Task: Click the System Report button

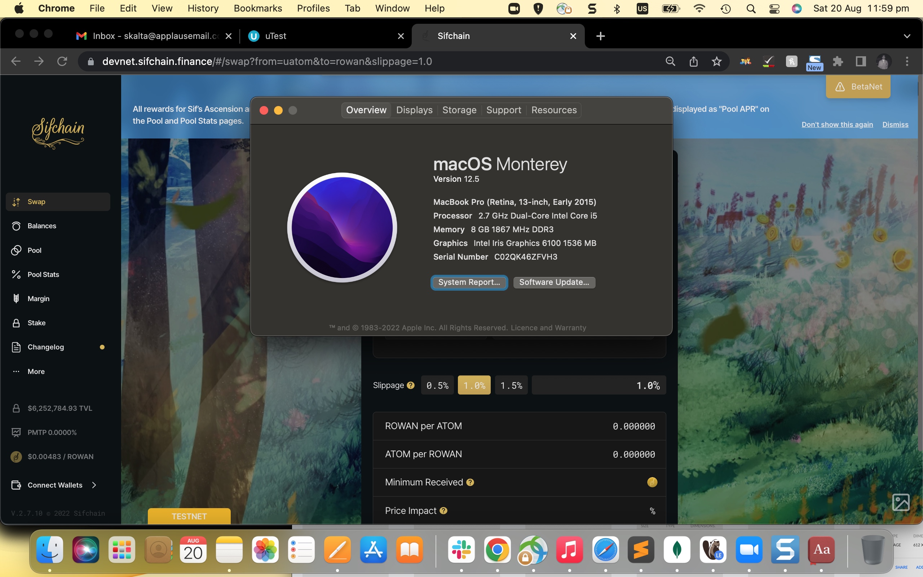Action: pos(469,282)
